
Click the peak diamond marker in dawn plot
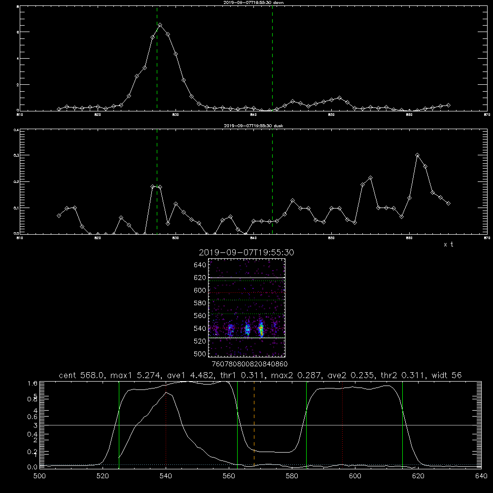160,25
